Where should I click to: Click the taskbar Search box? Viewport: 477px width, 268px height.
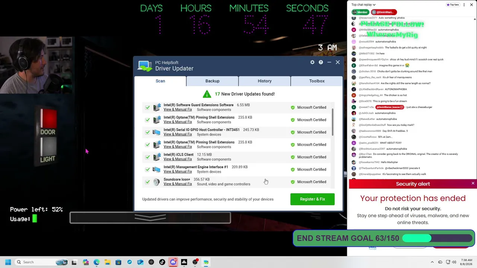coord(41,262)
